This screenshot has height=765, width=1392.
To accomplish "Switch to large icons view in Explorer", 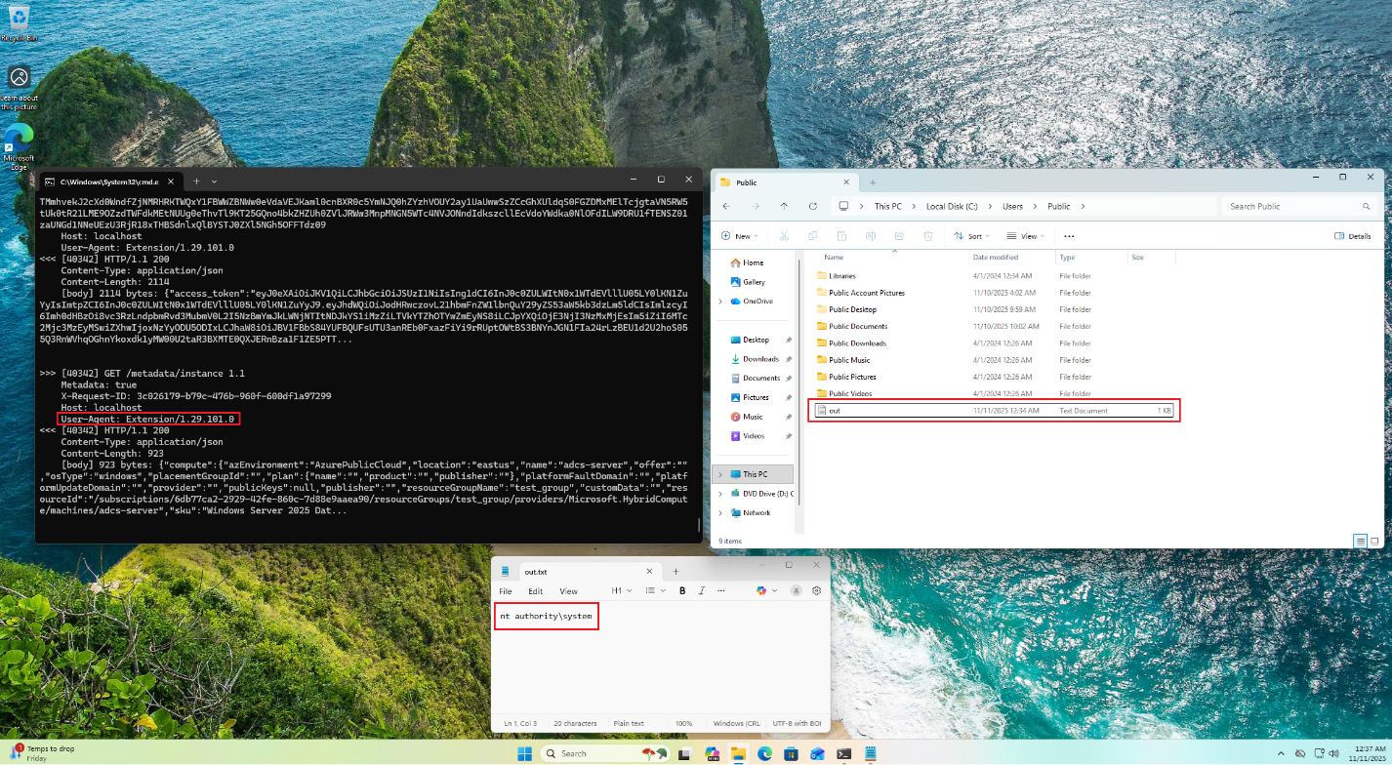I will tap(1374, 541).
